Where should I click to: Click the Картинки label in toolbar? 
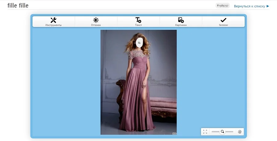click(x=181, y=25)
